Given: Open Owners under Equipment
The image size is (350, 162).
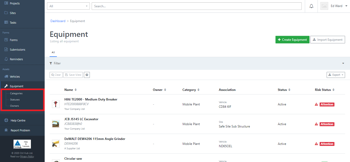Looking at the screenshot, I should tap(14, 106).
